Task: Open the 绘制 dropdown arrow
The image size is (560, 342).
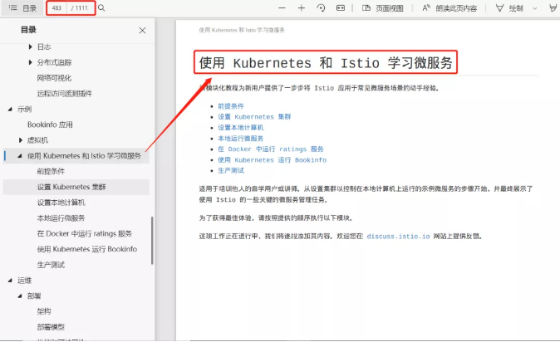Action: 535,8
